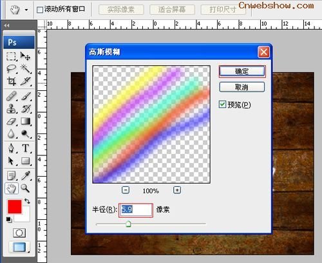Viewport: 322px width, 263px height.
Task: Toggle the 预览 preview checkbox
Action: (x=222, y=104)
